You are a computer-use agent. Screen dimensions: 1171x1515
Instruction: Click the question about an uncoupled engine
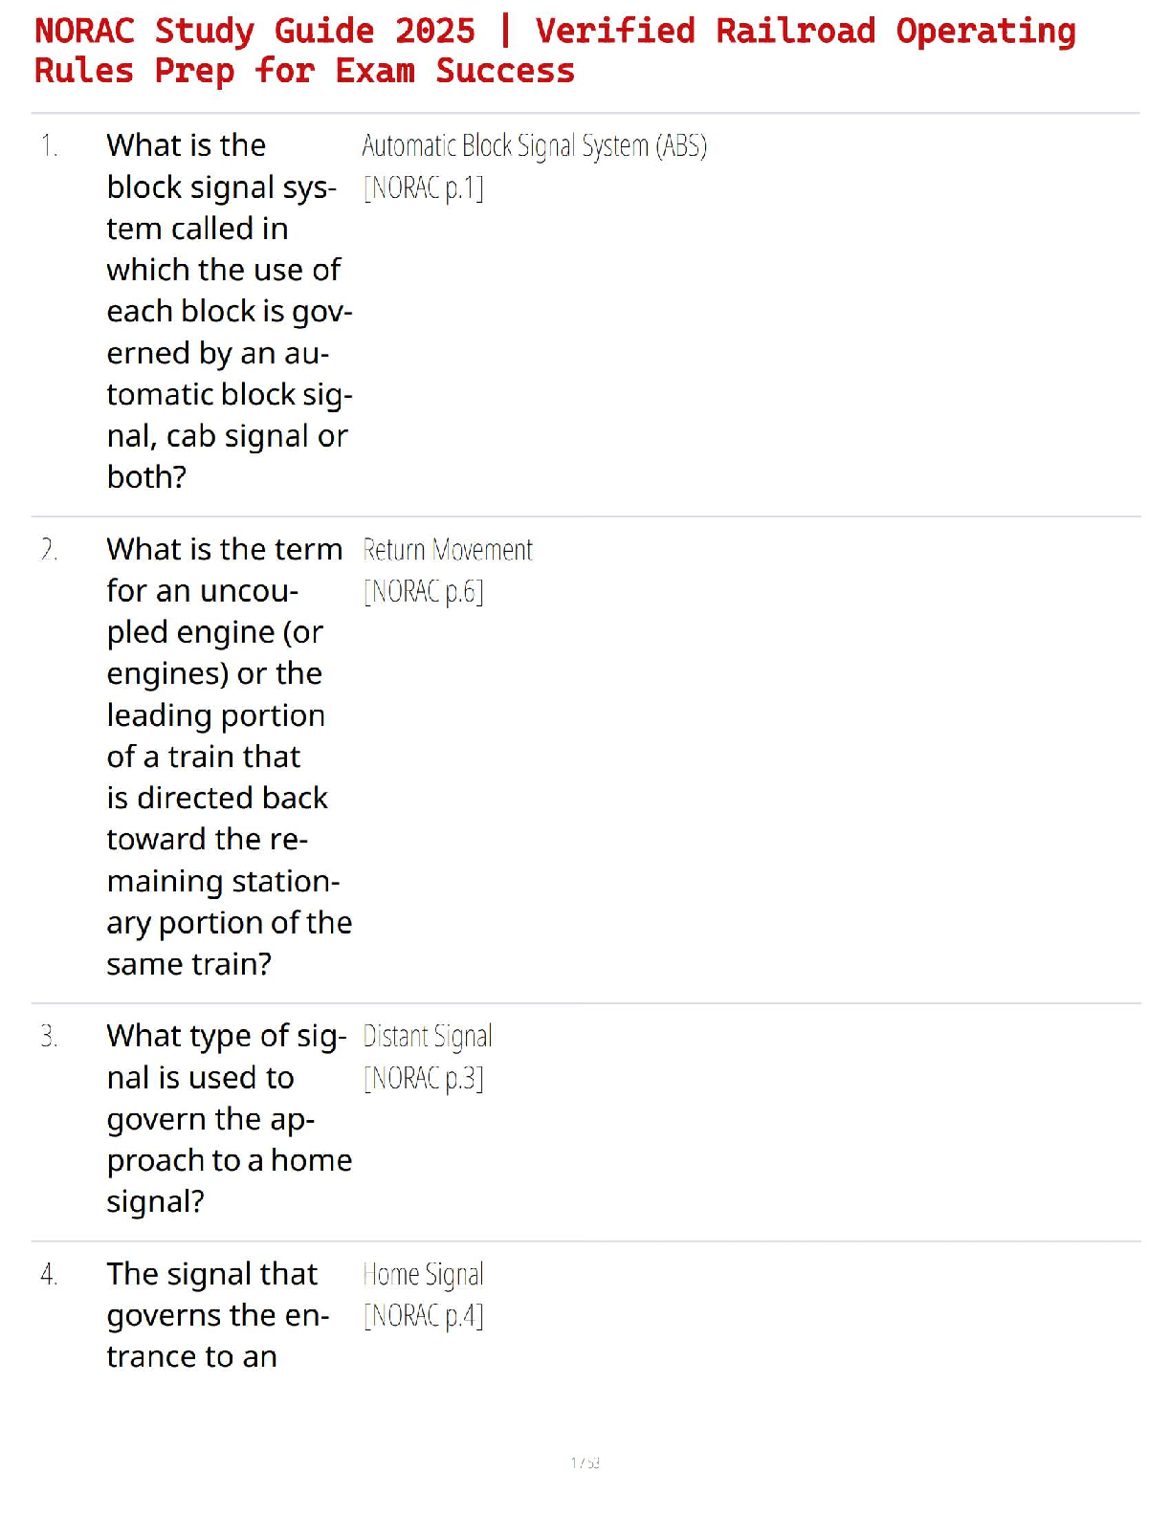(228, 756)
